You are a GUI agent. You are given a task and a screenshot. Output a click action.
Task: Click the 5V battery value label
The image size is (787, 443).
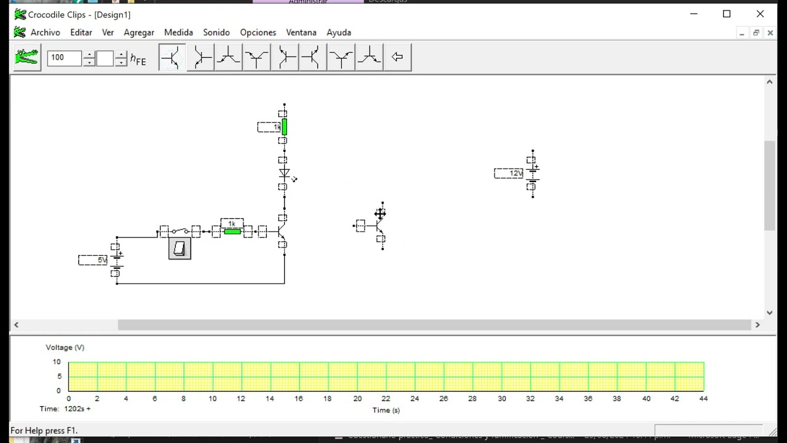pyautogui.click(x=93, y=260)
